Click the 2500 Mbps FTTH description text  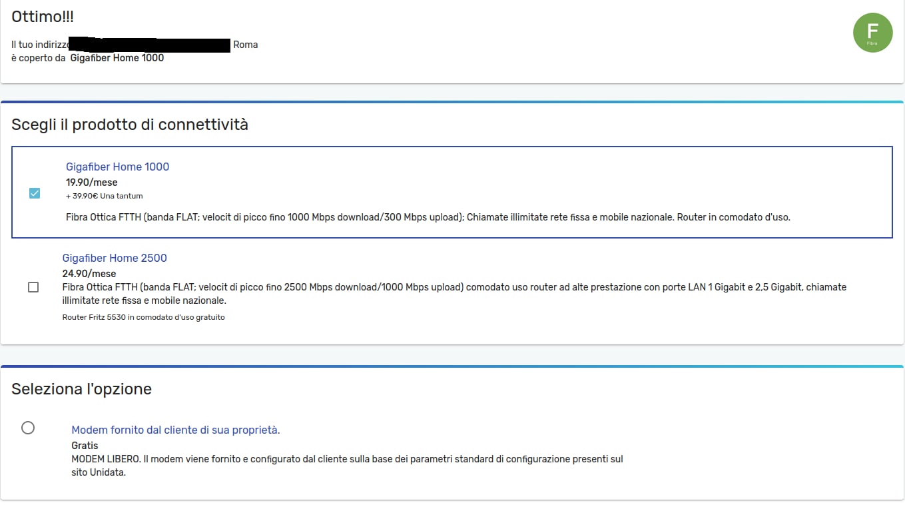coord(454,294)
